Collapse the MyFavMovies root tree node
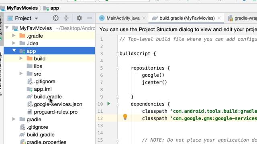This screenshot has width=257, height=144. [x=7, y=28]
